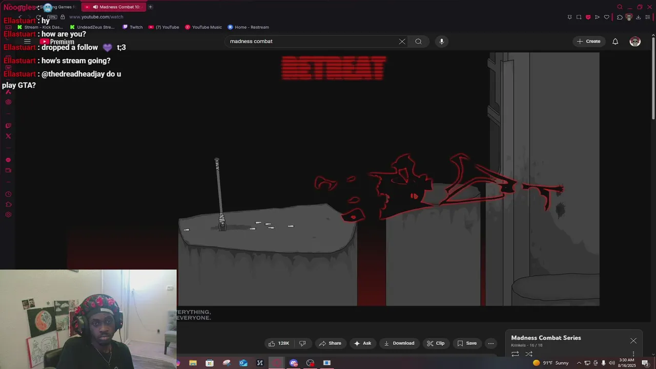The image size is (656, 369).
Task: Clear the 'madness combat' search text
Action: [402, 42]
